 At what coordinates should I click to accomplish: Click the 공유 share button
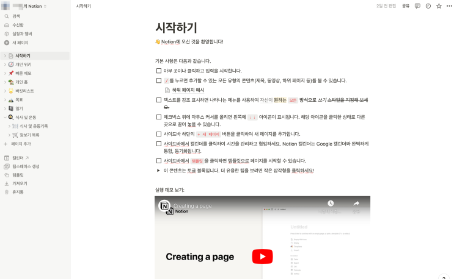pyautogui.click(x=406, y=6)
